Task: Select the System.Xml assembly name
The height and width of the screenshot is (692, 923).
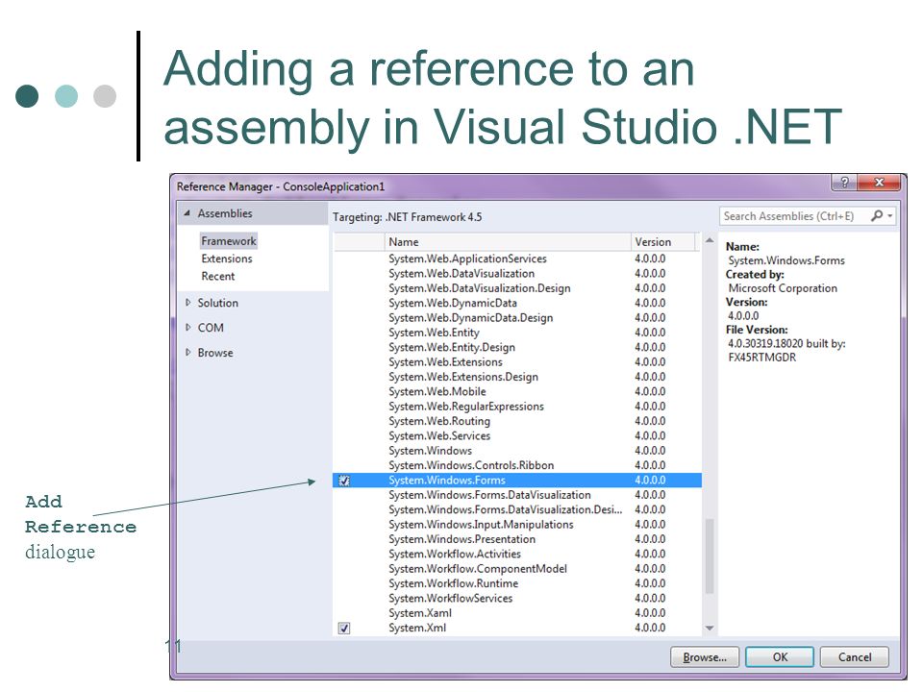Action: click(417, 628)
